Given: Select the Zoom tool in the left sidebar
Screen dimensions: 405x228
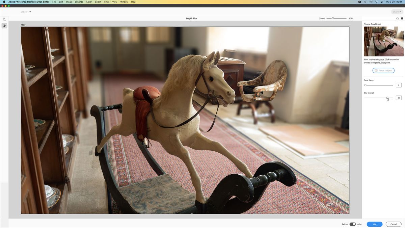Looking at the screenshot, I should pos(4,19).
